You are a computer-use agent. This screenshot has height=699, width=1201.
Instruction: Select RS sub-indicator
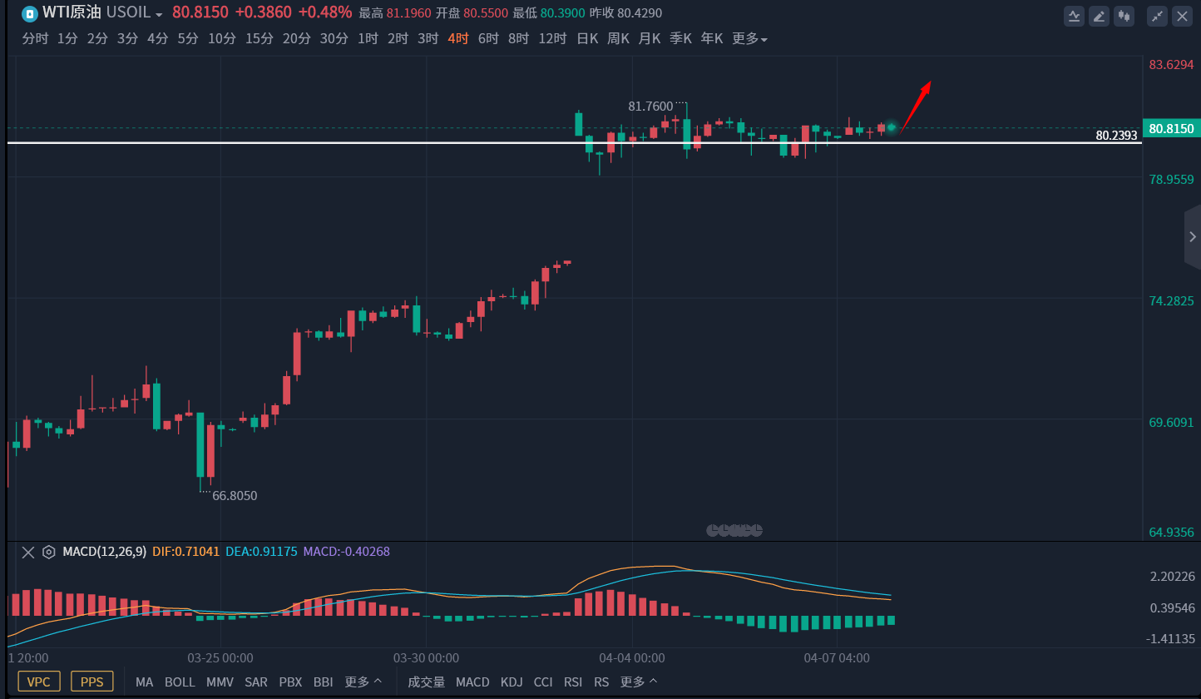601,682
